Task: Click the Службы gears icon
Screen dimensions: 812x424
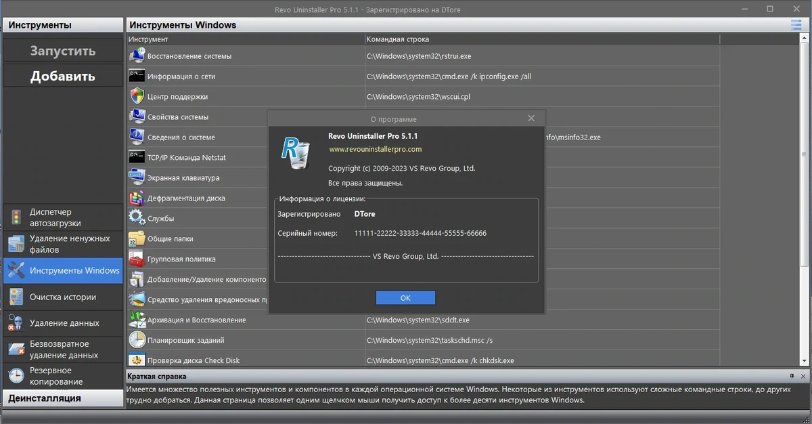Action: tap(137, 218)
